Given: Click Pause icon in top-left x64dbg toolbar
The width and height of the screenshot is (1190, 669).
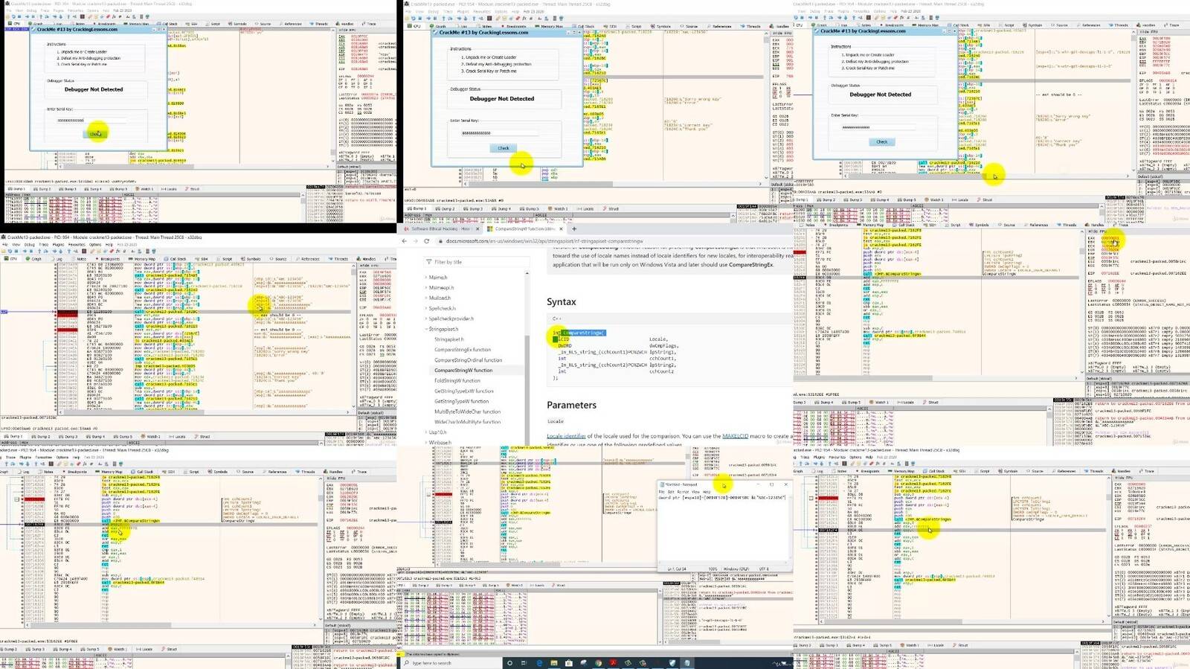Looking at the screenshot, I should [33, 16].
